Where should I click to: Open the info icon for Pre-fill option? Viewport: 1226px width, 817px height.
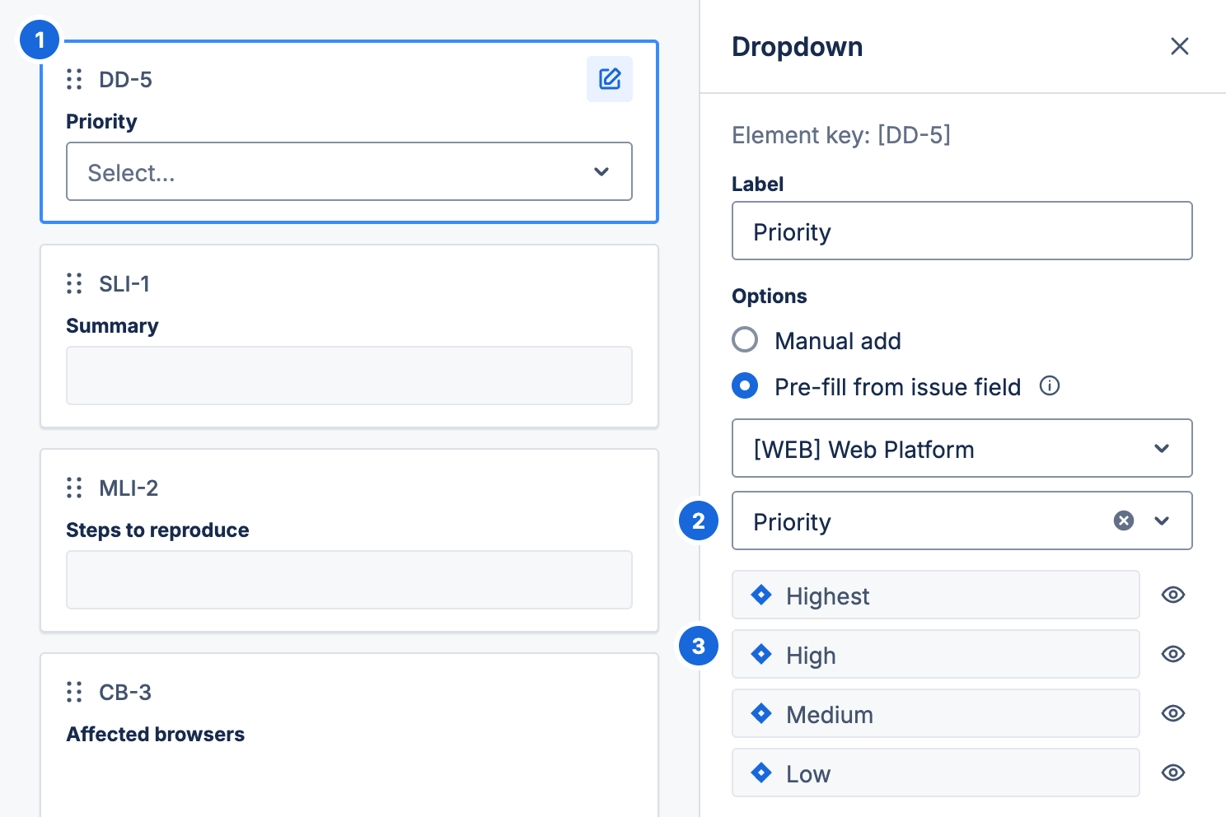[x=1050, y=385]
